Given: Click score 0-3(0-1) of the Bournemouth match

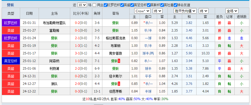Looking at the screenshot, I should click(81, 91).
